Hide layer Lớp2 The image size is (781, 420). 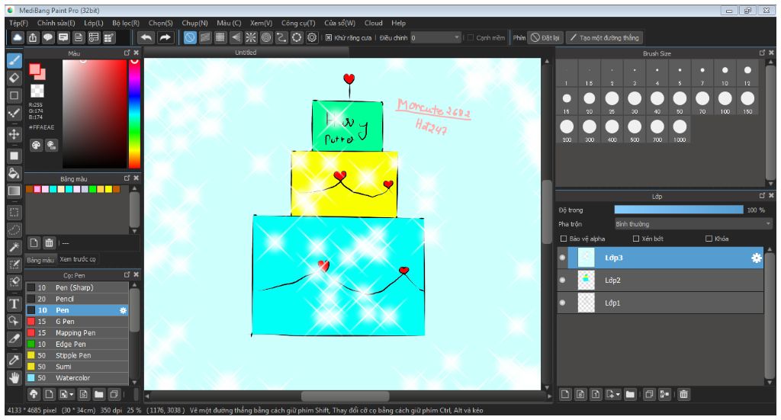pos(562,281)
